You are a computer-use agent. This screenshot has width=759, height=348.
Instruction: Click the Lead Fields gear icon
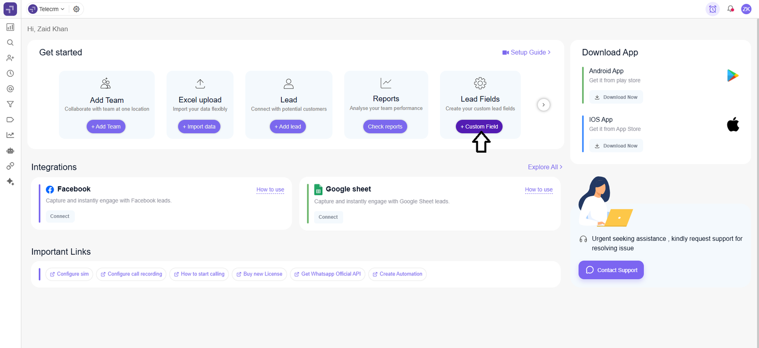pyautogui.click(x=480, y=83)
